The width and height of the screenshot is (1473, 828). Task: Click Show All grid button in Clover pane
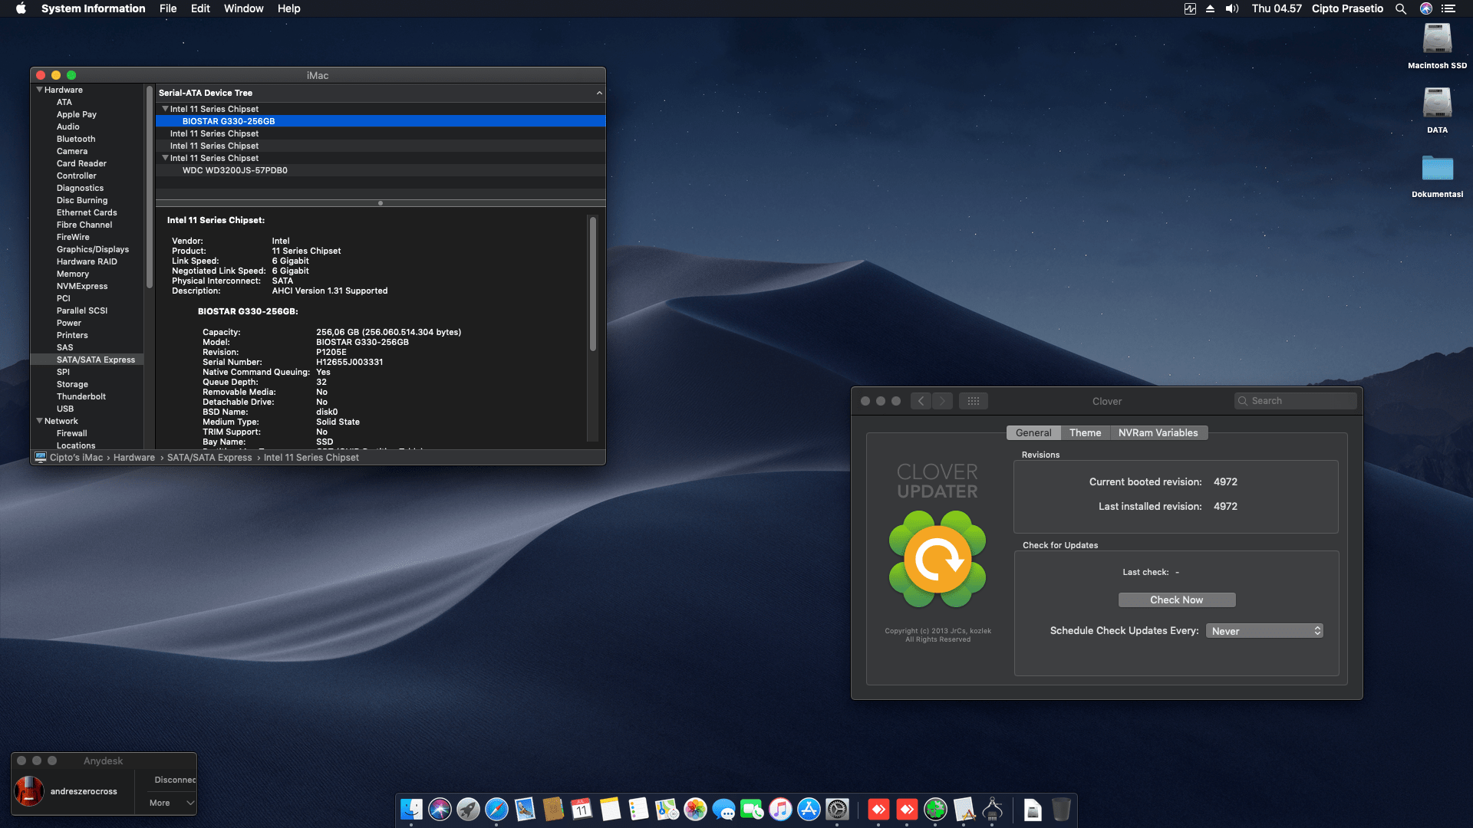(973, 401)
